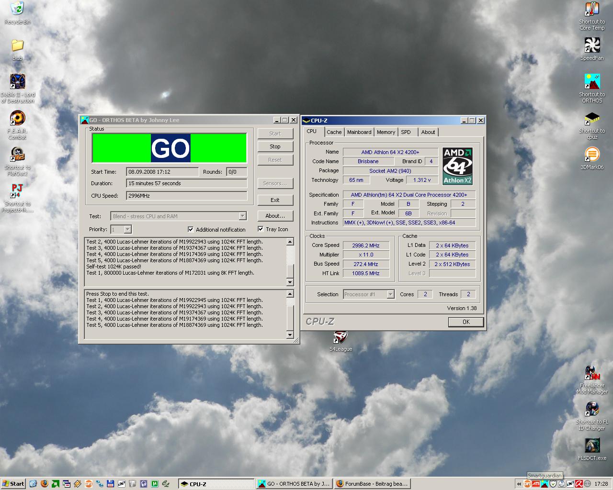Switch to the Memory tab in CPU-Z
This screenshot has height=490, width=613.
[x=386, y=132]
